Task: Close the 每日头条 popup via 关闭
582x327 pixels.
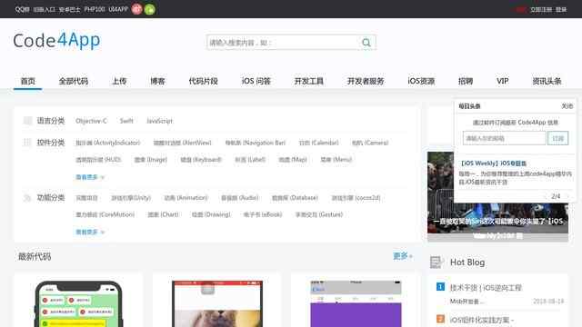Action: tap(567, 106)
